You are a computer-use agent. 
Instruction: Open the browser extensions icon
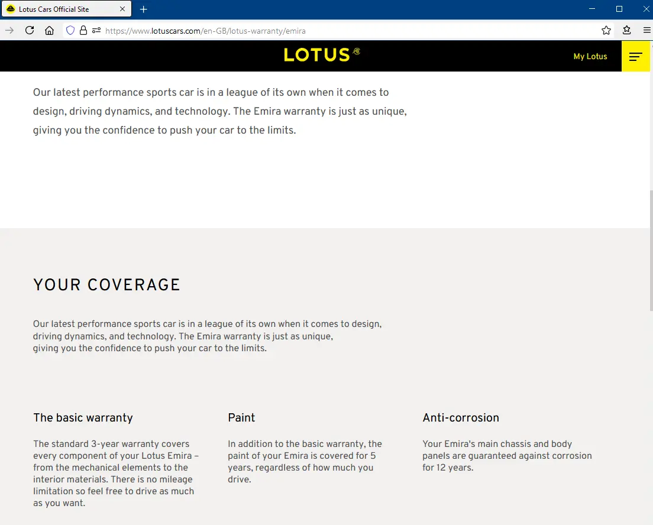tap(627, 31)
